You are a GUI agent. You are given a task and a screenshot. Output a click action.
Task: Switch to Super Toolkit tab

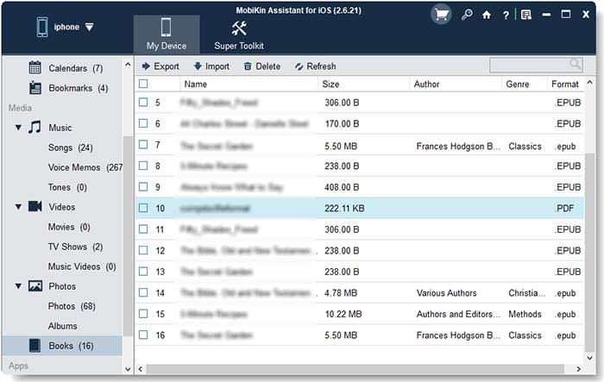coord(239,34)
